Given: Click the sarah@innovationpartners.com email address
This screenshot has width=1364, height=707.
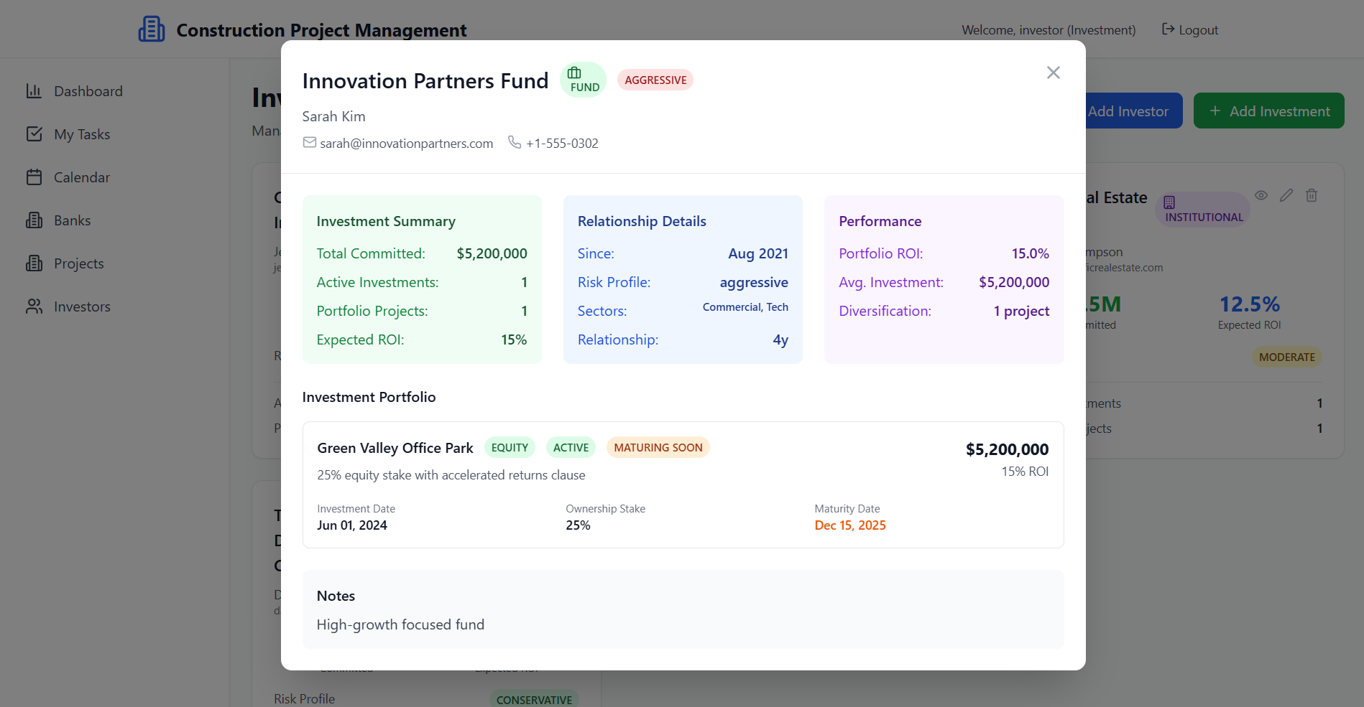Looking at the screenshot, I should (406, 144).
